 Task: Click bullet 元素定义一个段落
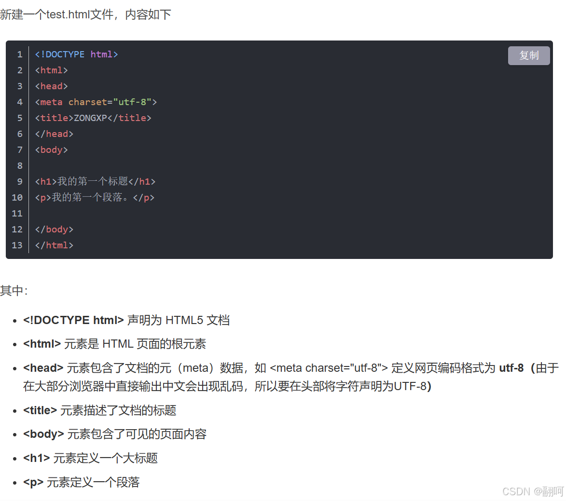coord(81,482)
